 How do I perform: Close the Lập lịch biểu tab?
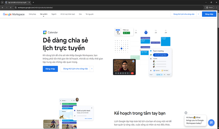29,2
